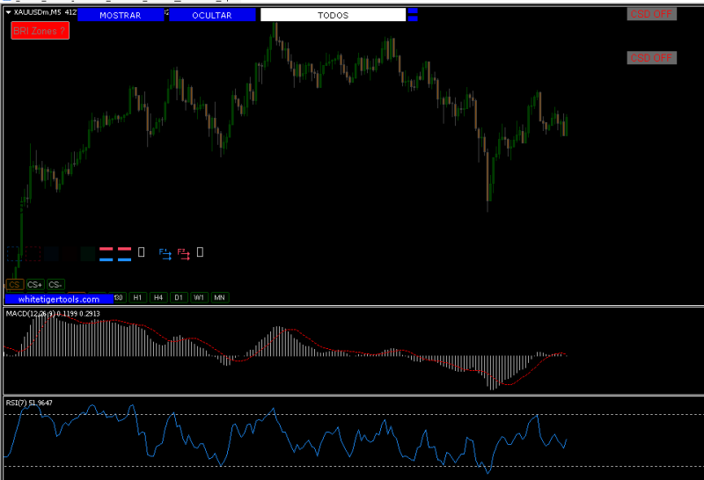Click the CS+ button
This screenshot has height=480, width=704.
click(35, 285)
